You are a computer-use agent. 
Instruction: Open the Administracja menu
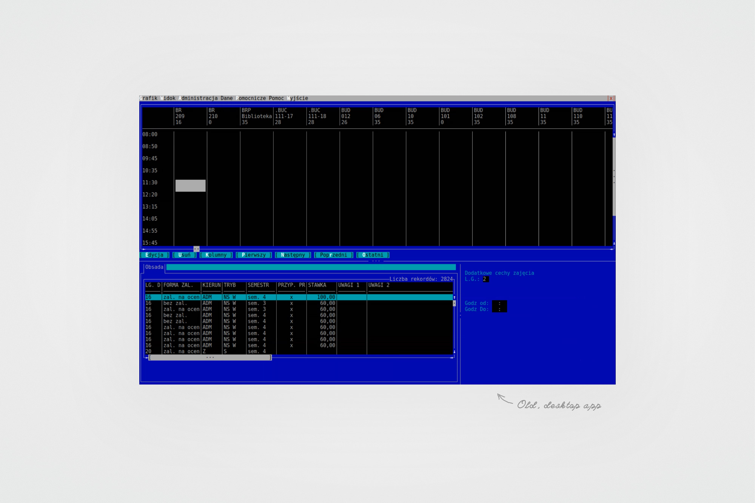198,98
